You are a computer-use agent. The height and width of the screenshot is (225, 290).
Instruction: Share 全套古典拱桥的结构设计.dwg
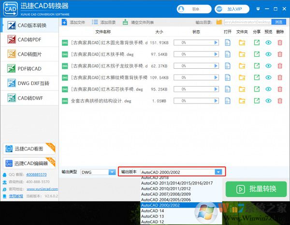coord(257,101)
